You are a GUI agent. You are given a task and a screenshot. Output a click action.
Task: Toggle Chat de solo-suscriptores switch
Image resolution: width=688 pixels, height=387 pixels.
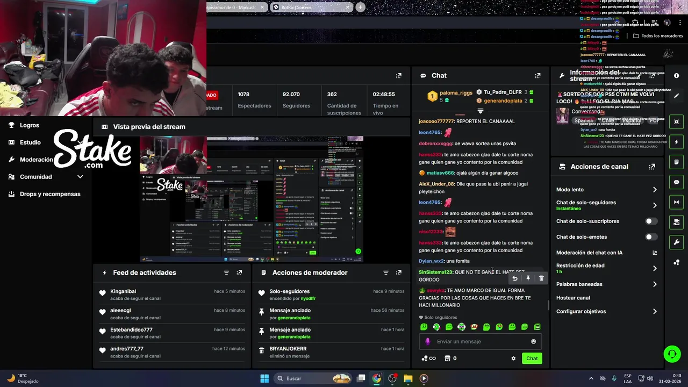click(651, 221)
